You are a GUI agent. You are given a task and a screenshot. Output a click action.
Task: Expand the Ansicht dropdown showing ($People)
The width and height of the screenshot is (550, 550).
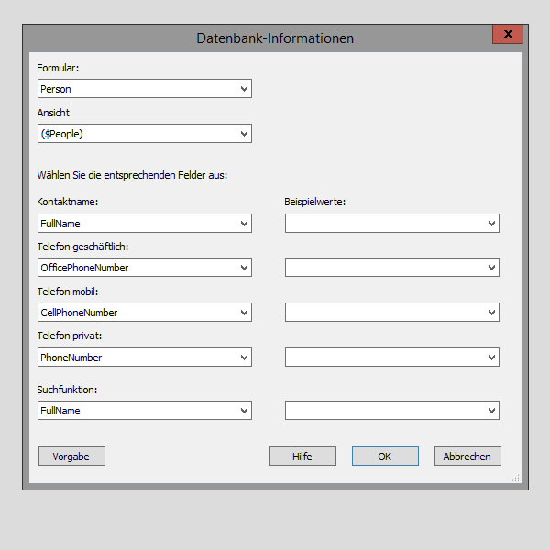point(144,134)
